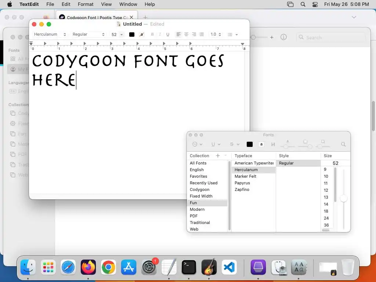
Task: Click the info button in the Font Book window
Action: [283, 37]
